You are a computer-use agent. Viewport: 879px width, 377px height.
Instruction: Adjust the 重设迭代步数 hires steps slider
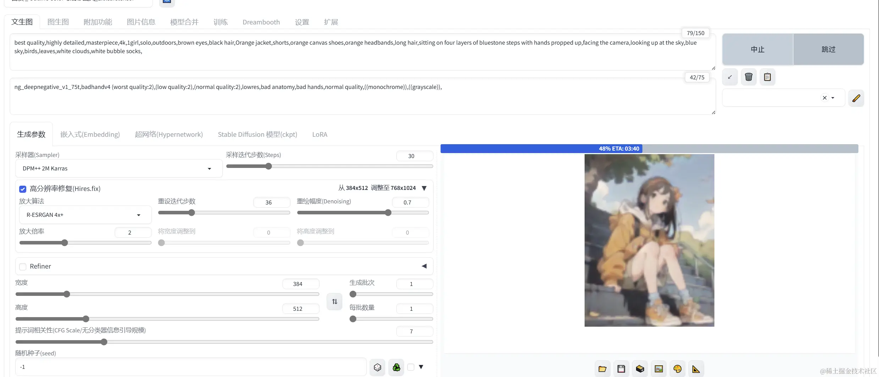pyautogui.click(x=224, y=213)
